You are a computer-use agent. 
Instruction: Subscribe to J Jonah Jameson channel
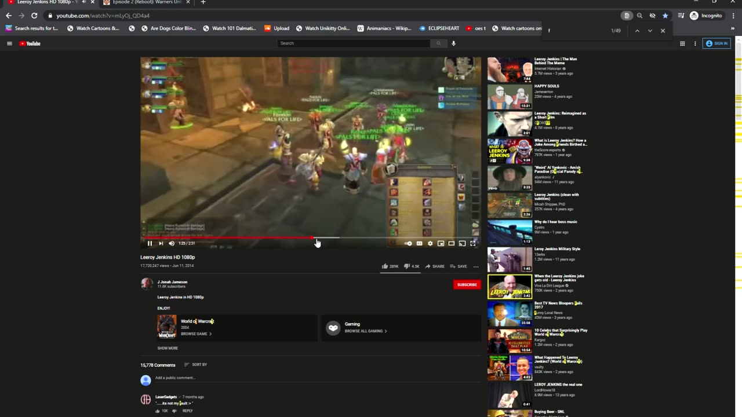pos(467,284)
